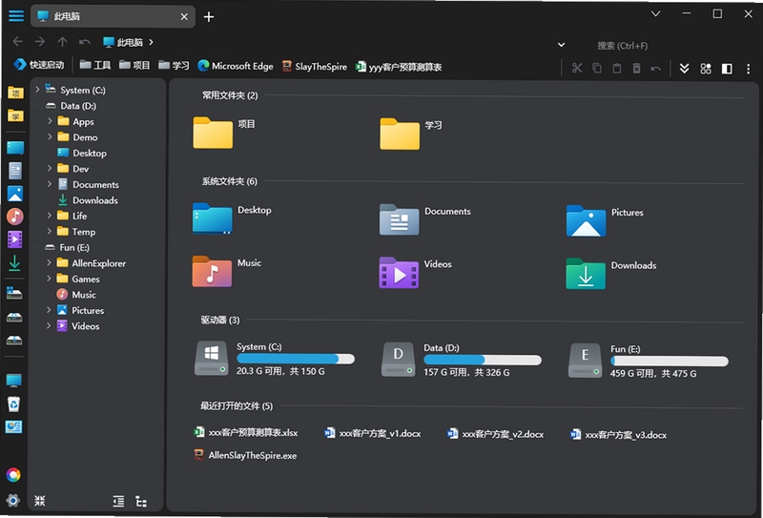Open recent file AllenSlayTheSpire.exe
The image size is (763, 518).
(x=245, y=455)
